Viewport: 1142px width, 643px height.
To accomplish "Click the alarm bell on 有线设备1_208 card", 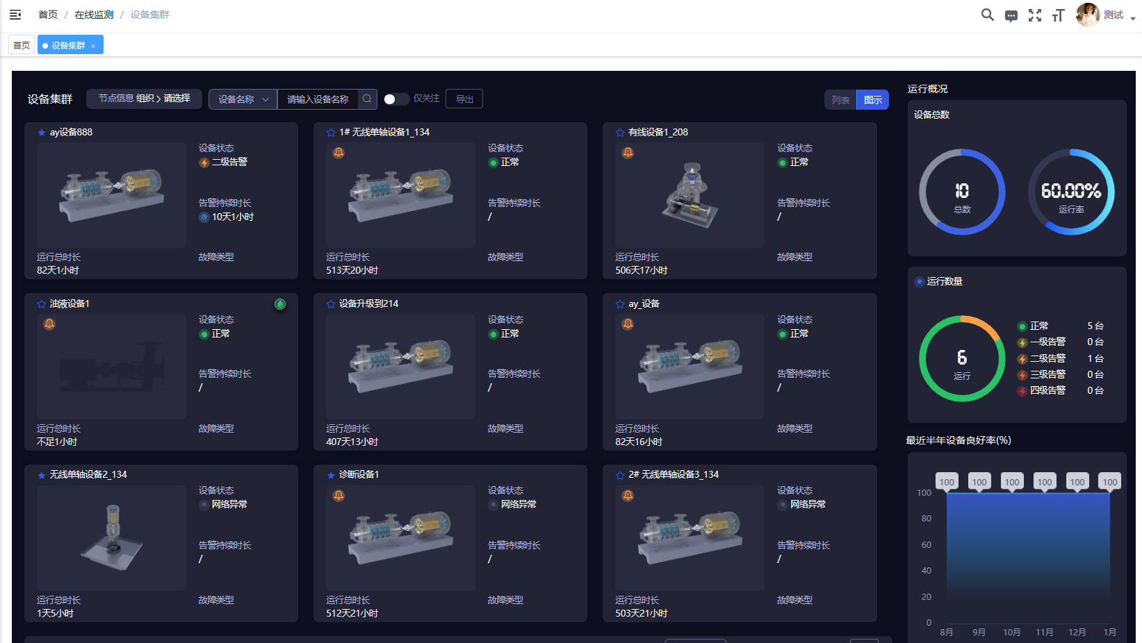I will click(628, 153).
